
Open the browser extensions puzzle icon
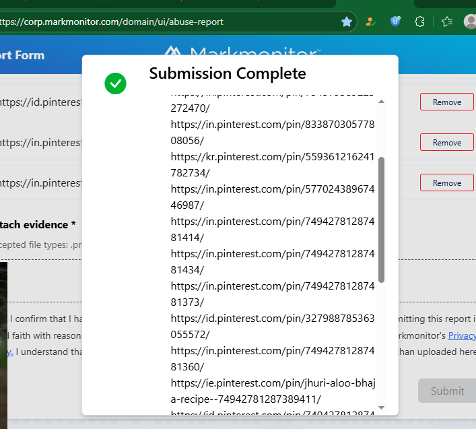419,22
